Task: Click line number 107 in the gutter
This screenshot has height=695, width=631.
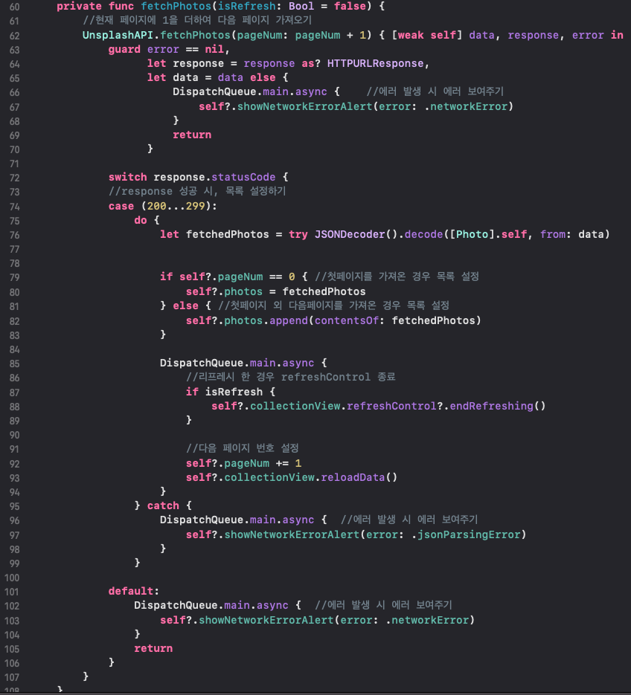Action: [12, 678]
